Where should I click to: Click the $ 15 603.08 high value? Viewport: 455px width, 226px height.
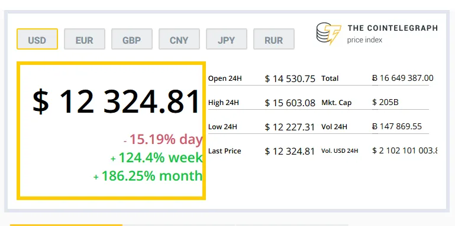click(290, 103)
